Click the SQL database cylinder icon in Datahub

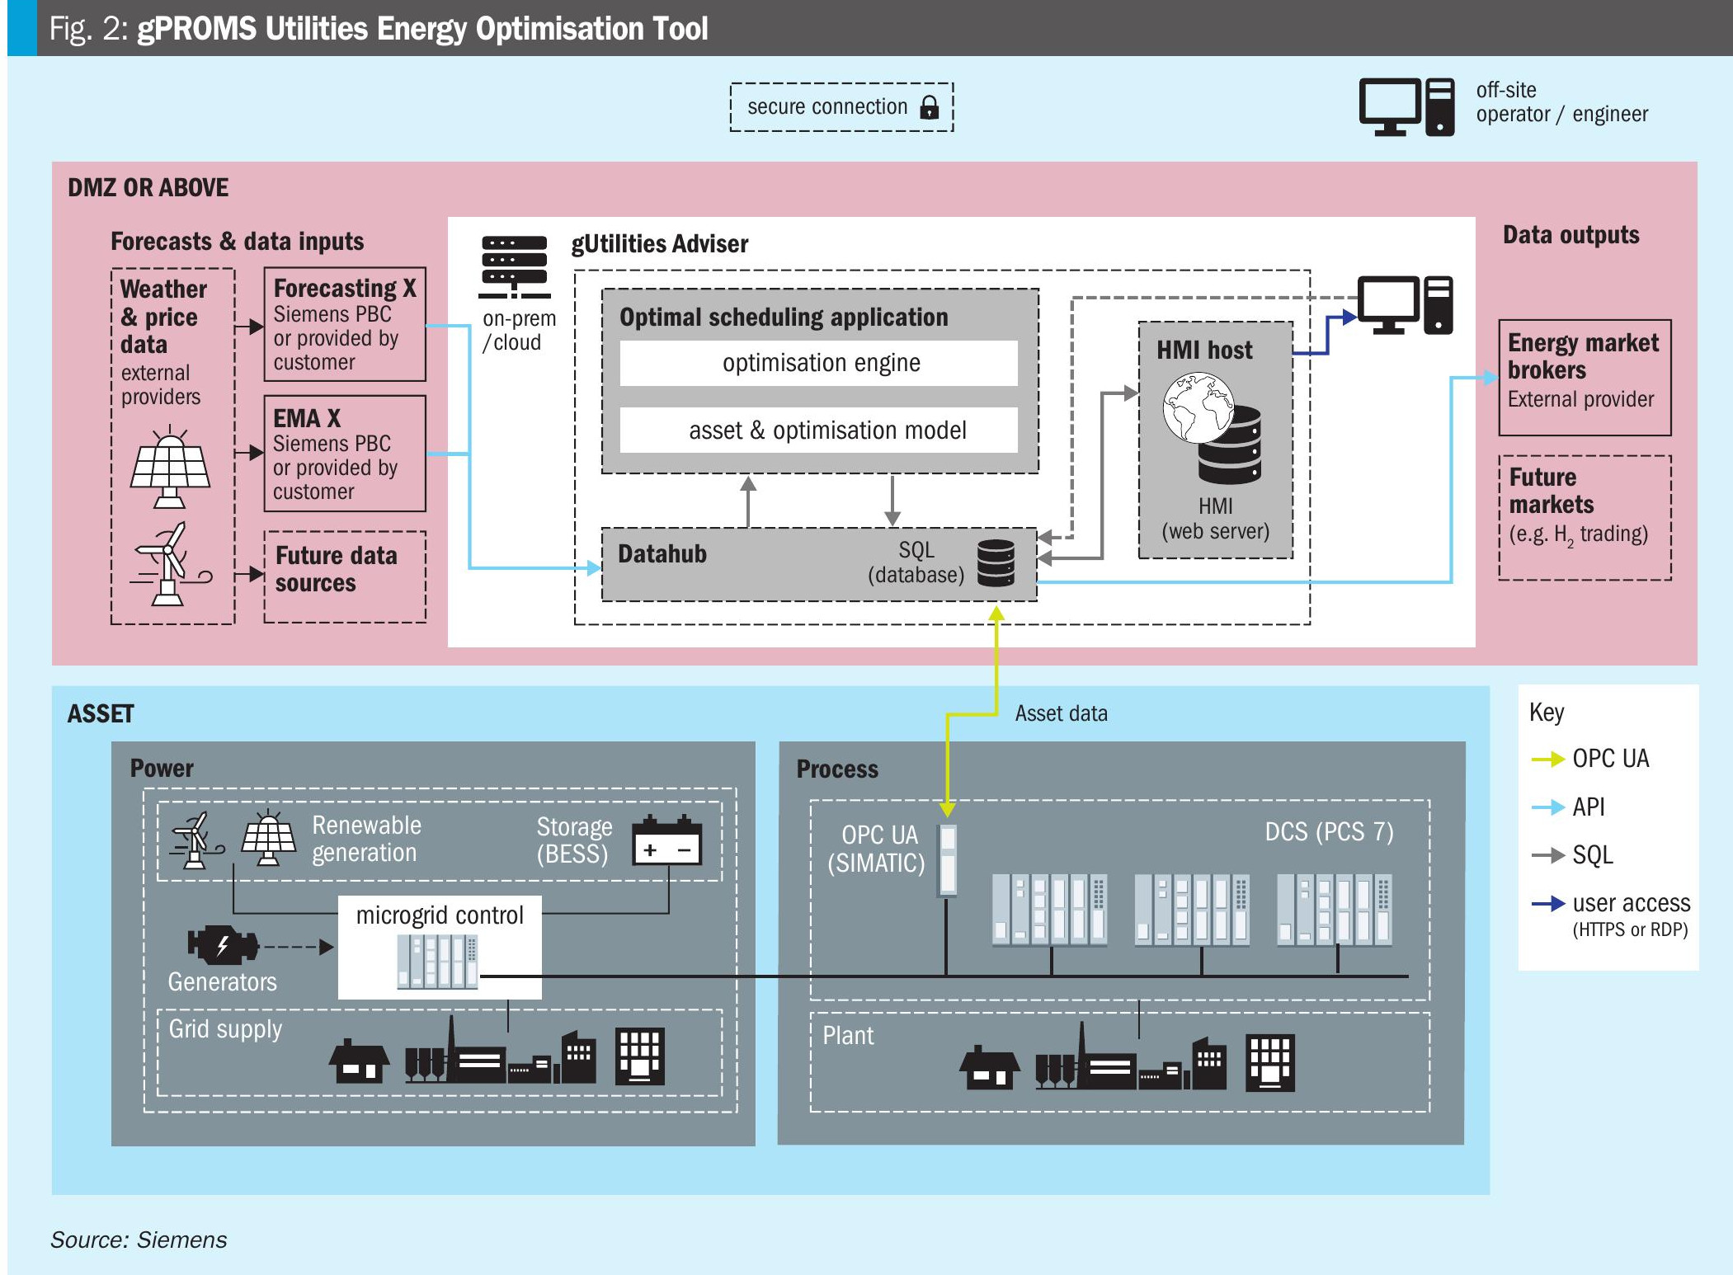pyautogui.click(x=996, y=562)
